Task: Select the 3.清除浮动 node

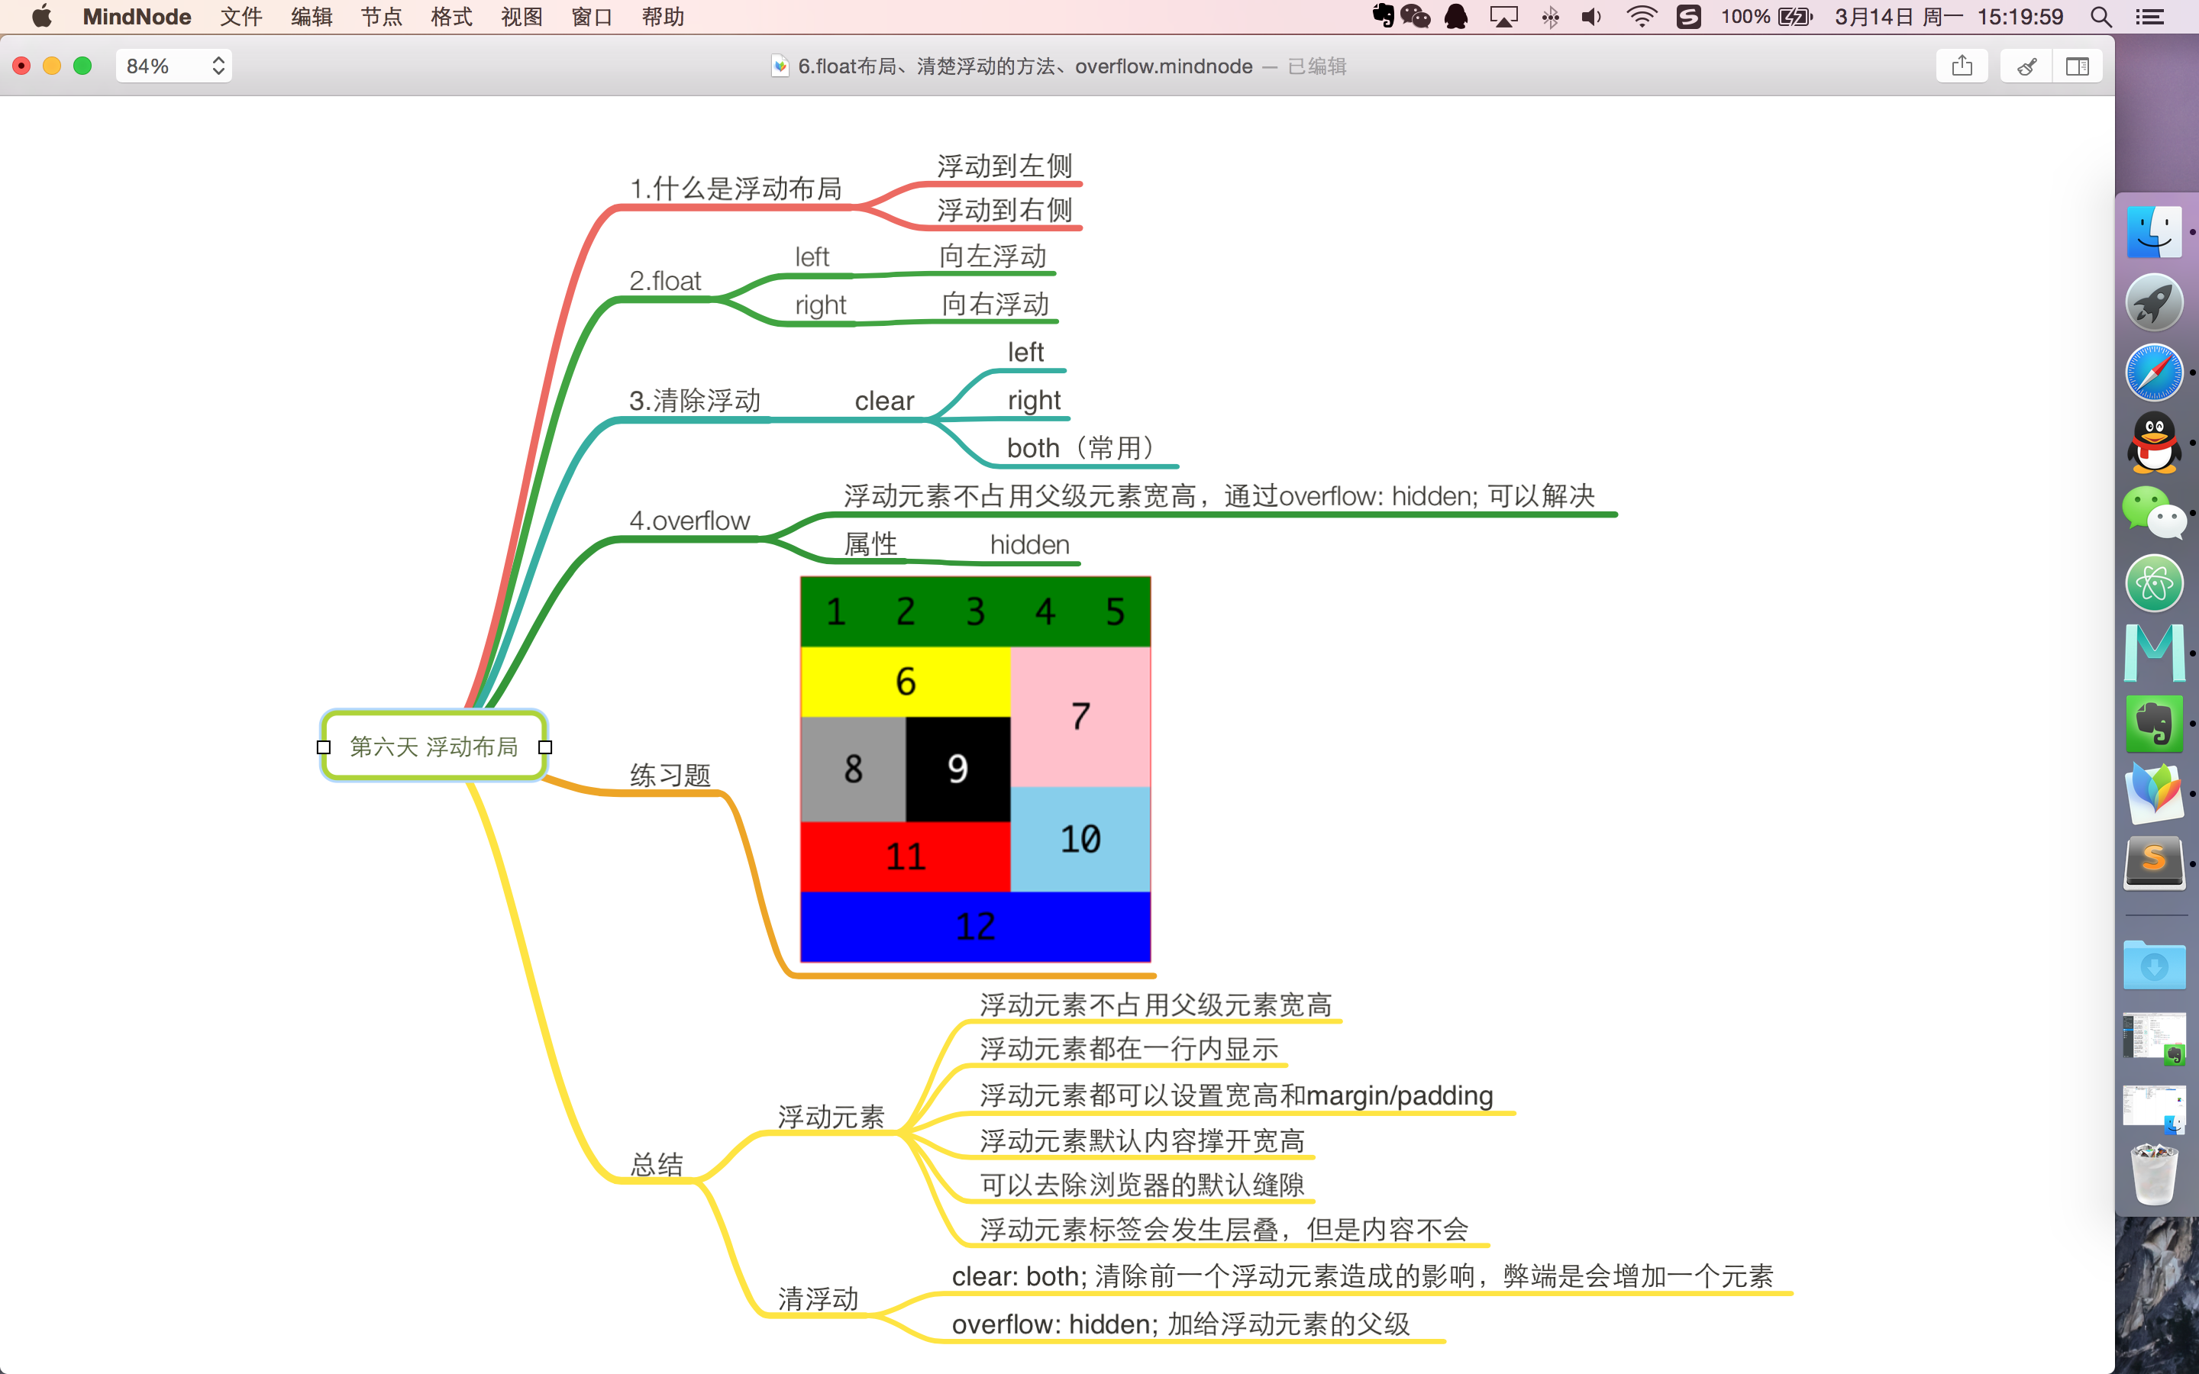Action: click(695, 401)
